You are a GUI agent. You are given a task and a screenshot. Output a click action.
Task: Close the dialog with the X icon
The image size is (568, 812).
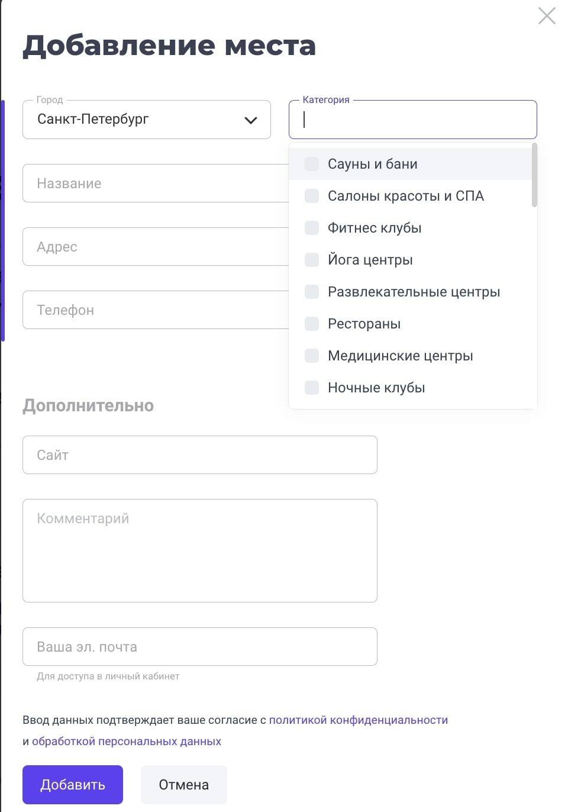547,16
